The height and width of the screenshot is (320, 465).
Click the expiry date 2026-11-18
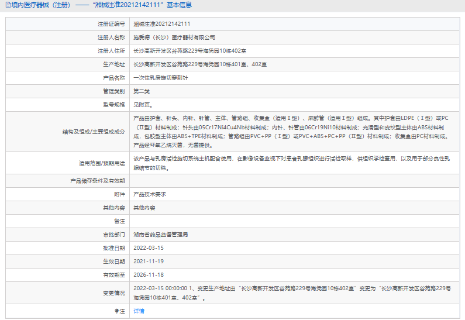[148, 275]
